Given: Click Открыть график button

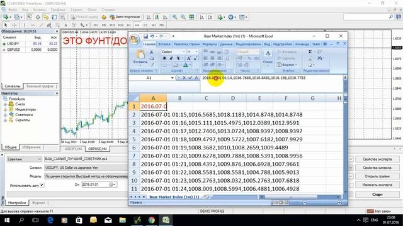Looking at the screenshot, I should [x=377, y=176].
